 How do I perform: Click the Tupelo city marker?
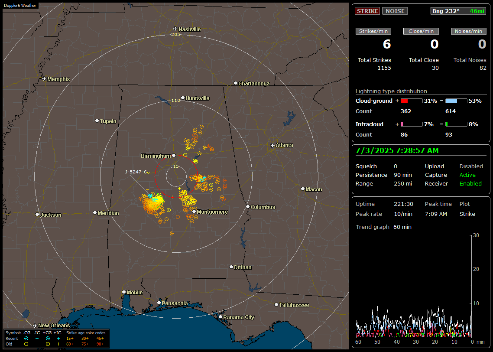click(x=97, y=121)
